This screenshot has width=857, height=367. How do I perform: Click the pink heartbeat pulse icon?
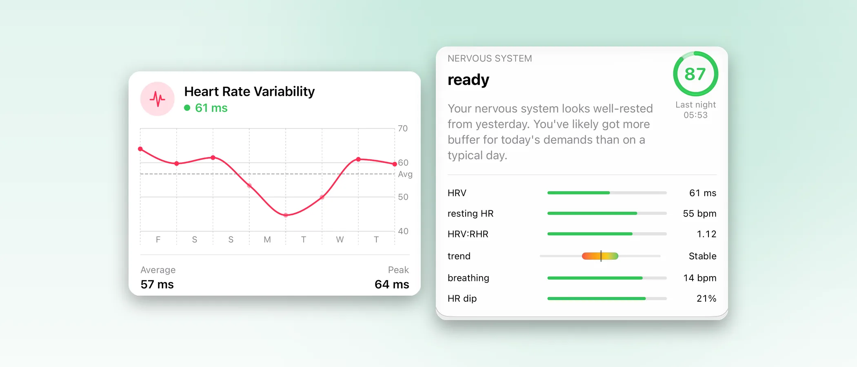(158, 99)
